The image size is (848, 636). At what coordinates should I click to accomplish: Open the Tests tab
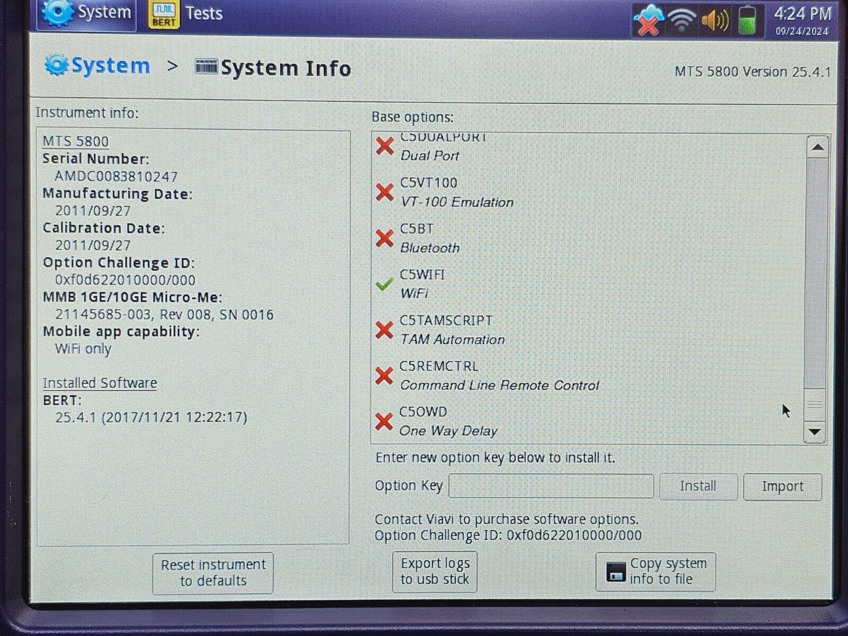(204, 14)
